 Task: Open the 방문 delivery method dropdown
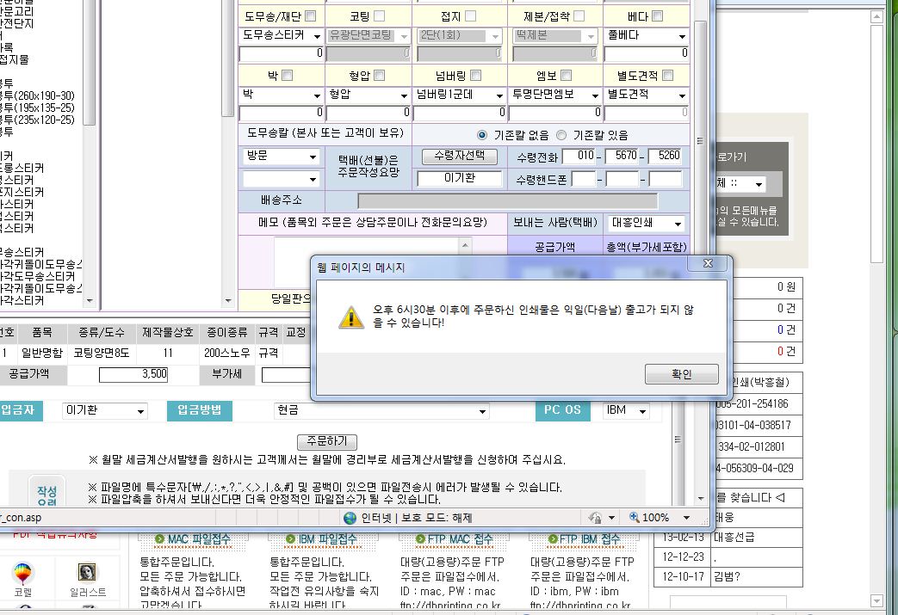pyautogui.click(x=281, y=157)
